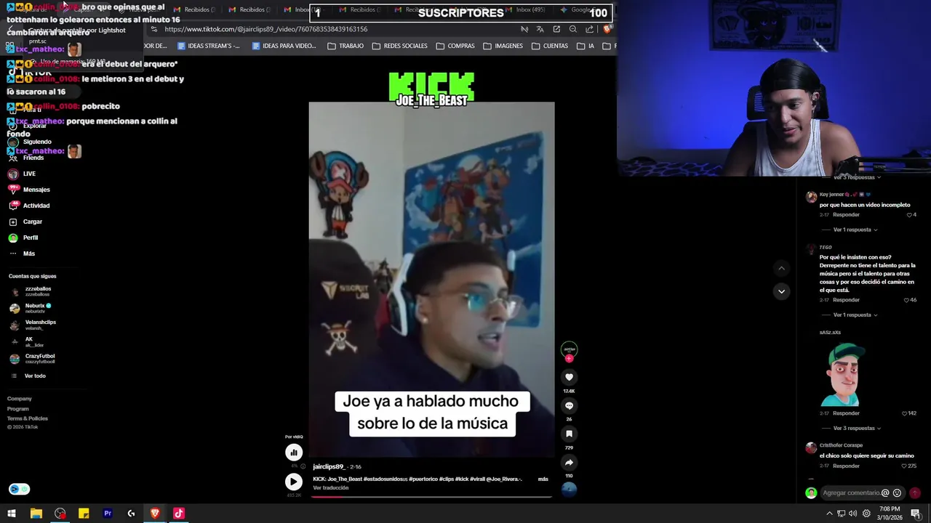Go to previous video with the up chevron

[x=781, y=268]
